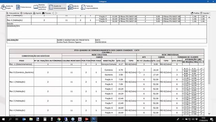Click the Imprimir print button
The height and width of the screenshot is (122, 216).
(x=37, y=13)
